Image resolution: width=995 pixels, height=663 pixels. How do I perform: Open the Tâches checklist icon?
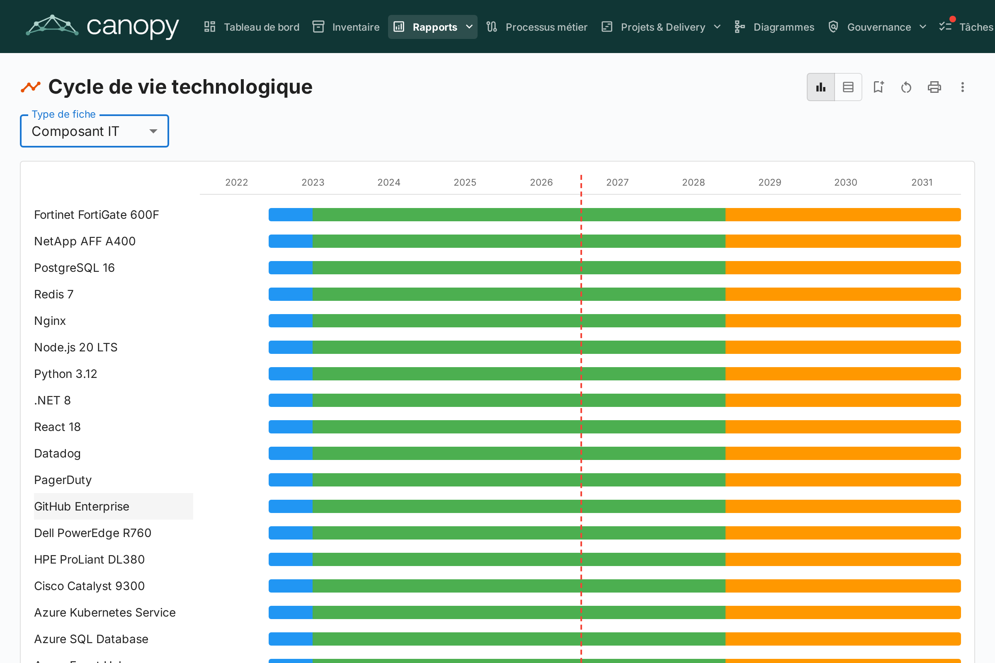pos(945,27)
